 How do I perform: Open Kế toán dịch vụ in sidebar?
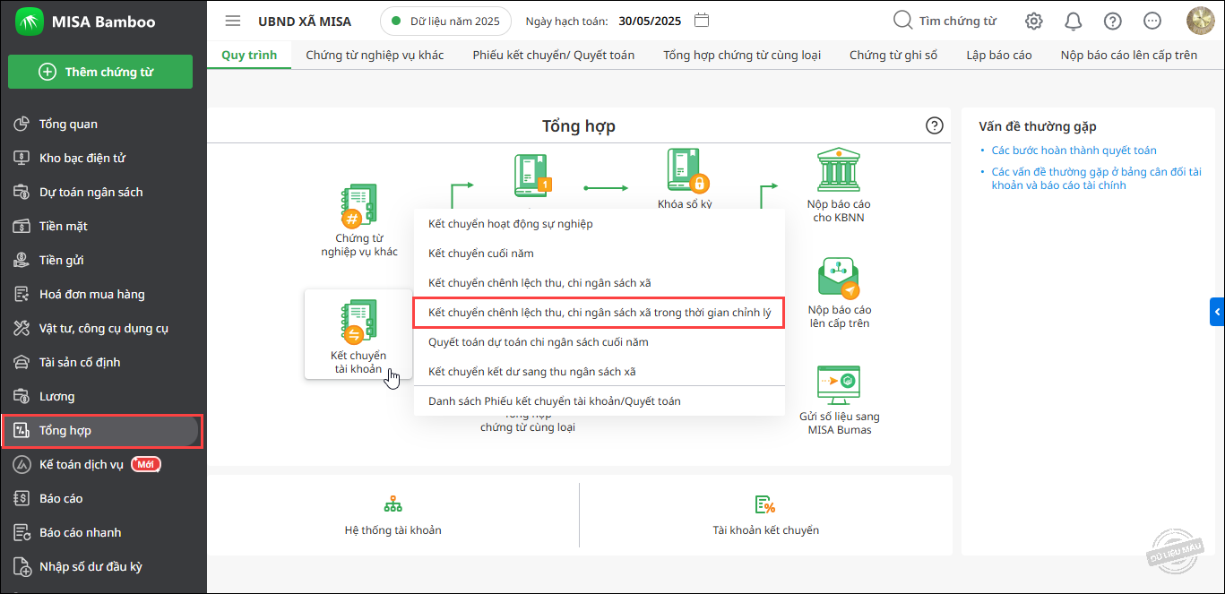103,464
